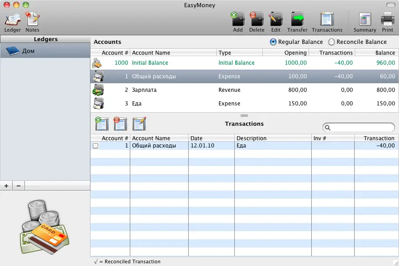399x266 pixels.
Task: Click the Зарплата account row icon
Action: tap(98, 90)
